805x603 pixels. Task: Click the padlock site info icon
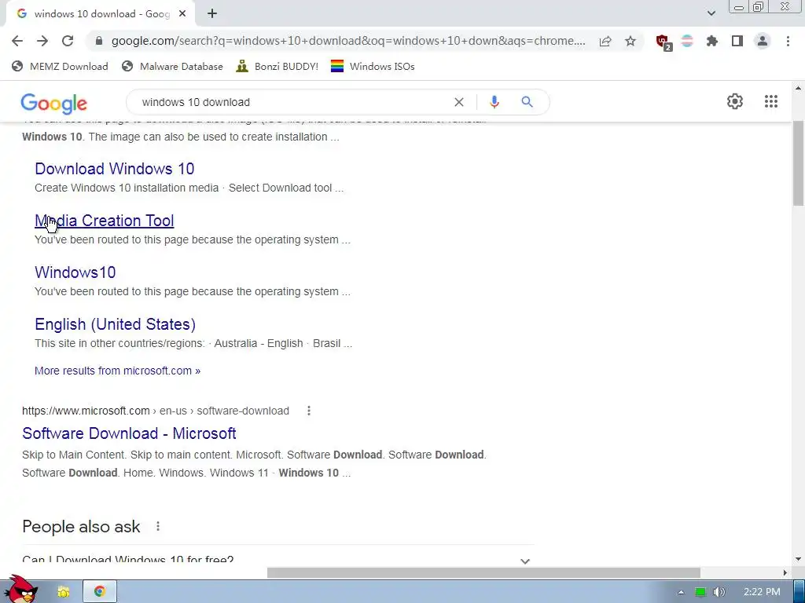(99, 41)
